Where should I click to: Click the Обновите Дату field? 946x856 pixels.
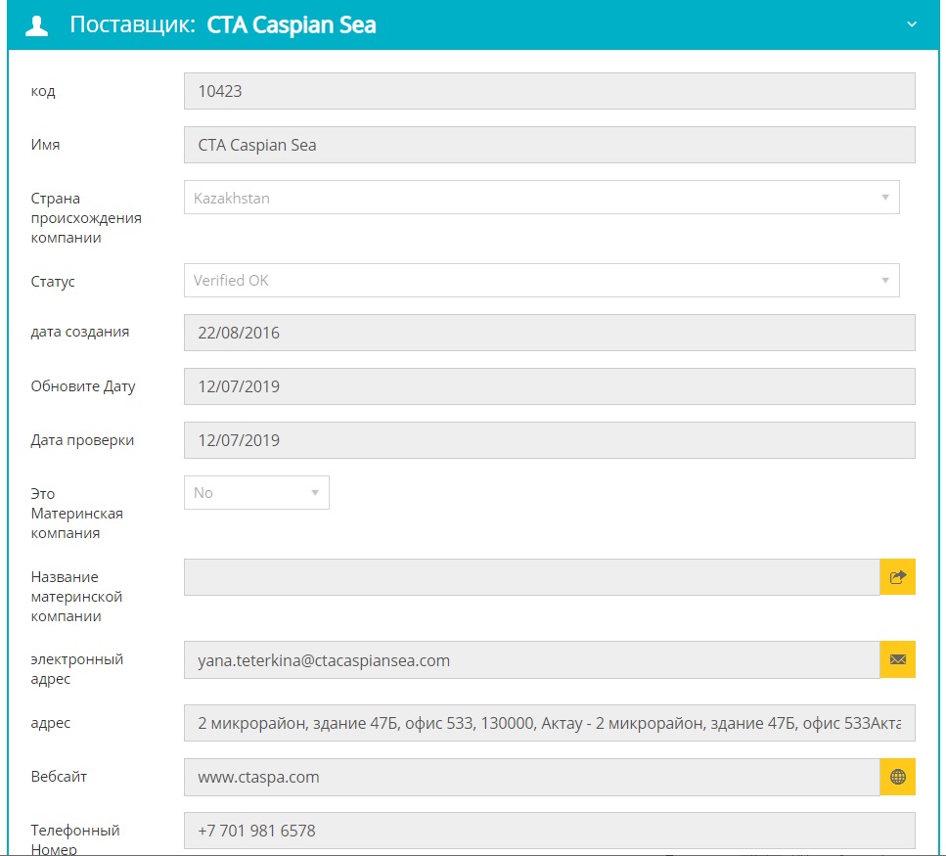pyautogui.click(x=550, y=386)
